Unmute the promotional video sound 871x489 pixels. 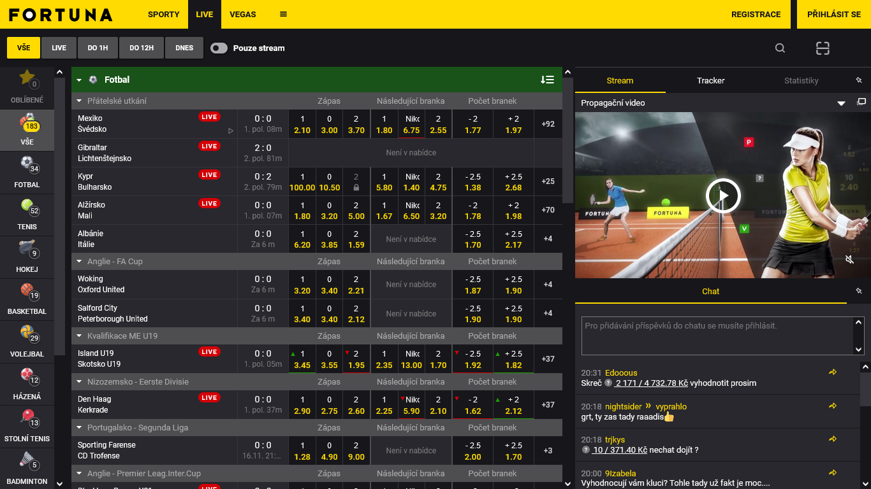[849, 259]
